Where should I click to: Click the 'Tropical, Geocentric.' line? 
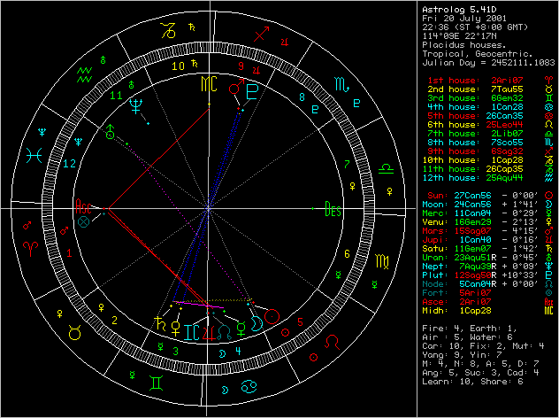pos(478,54)
